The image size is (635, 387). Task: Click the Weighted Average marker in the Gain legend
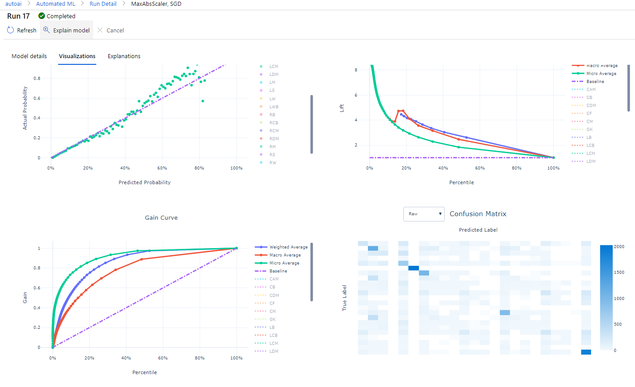coord(261,247)
